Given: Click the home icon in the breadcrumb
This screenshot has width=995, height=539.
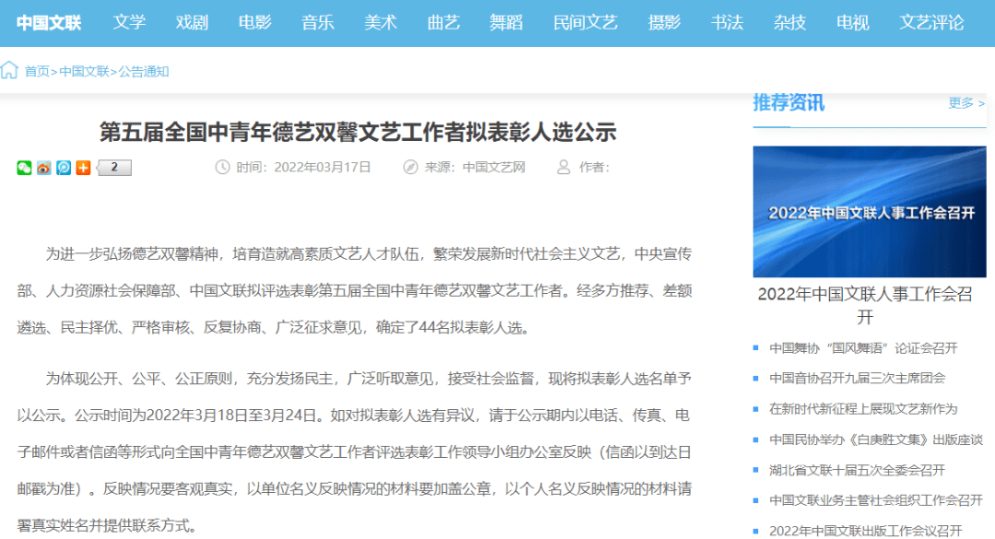Looking at the screenshot, I should 9,70.
